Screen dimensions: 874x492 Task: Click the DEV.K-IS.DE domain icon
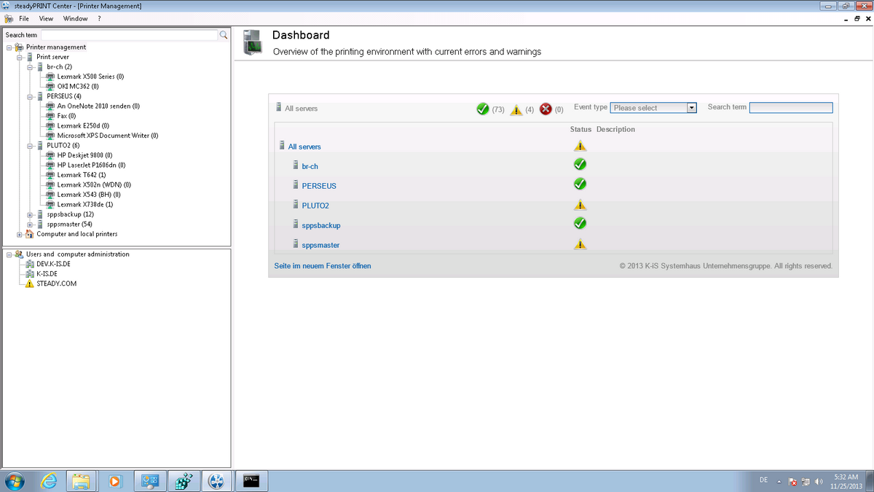tap(30, 264)
